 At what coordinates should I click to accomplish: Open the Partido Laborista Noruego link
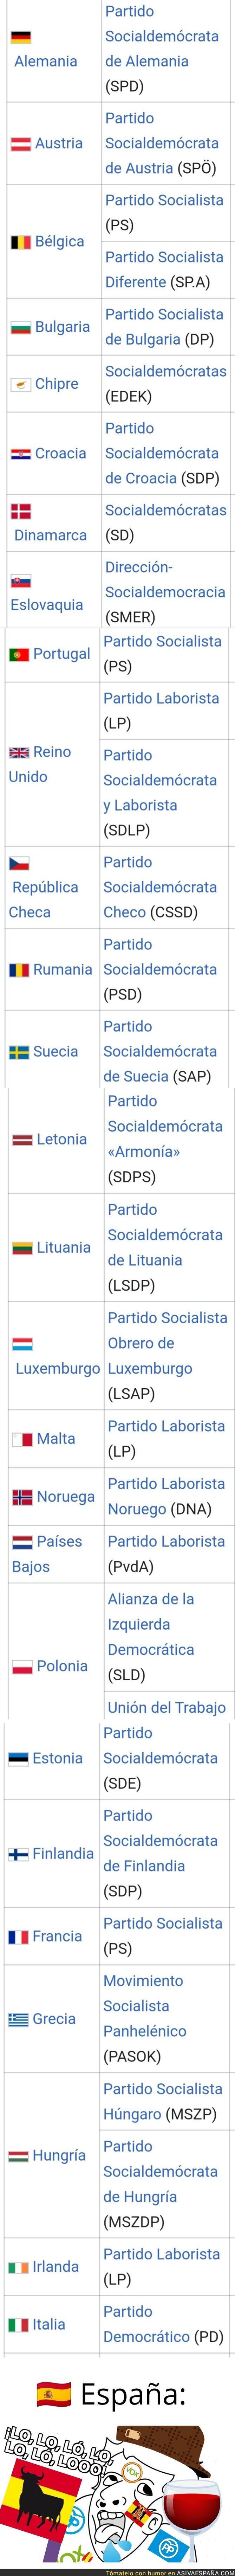[166, 1497]
